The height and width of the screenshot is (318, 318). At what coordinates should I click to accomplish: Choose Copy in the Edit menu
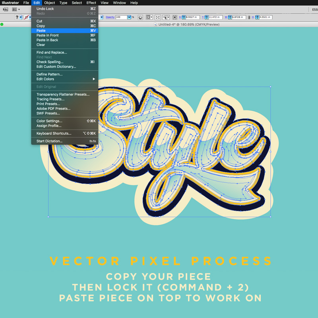click(65, 26)
